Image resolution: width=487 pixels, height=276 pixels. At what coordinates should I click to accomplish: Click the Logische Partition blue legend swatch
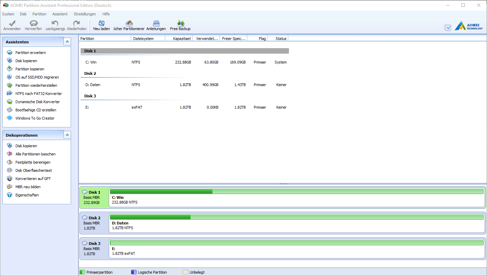tap(134, 272)
